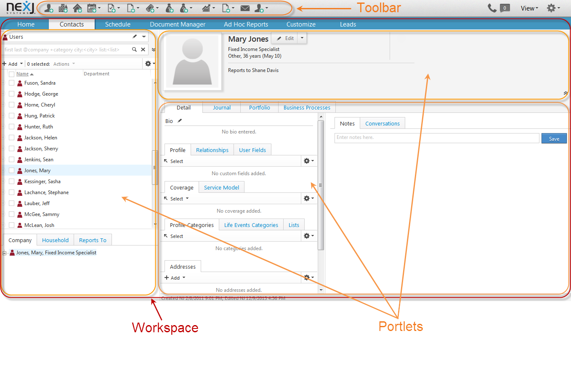This screenshot has width=571, height=379.
Task: Open the dropdown arrow beside Edit button
Action: (x=302, y=38)
